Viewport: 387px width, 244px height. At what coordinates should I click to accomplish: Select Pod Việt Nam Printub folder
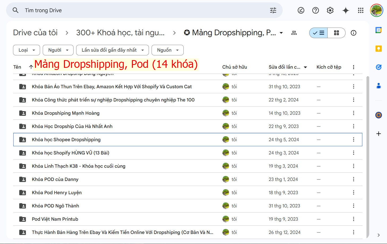click(188, 219)
